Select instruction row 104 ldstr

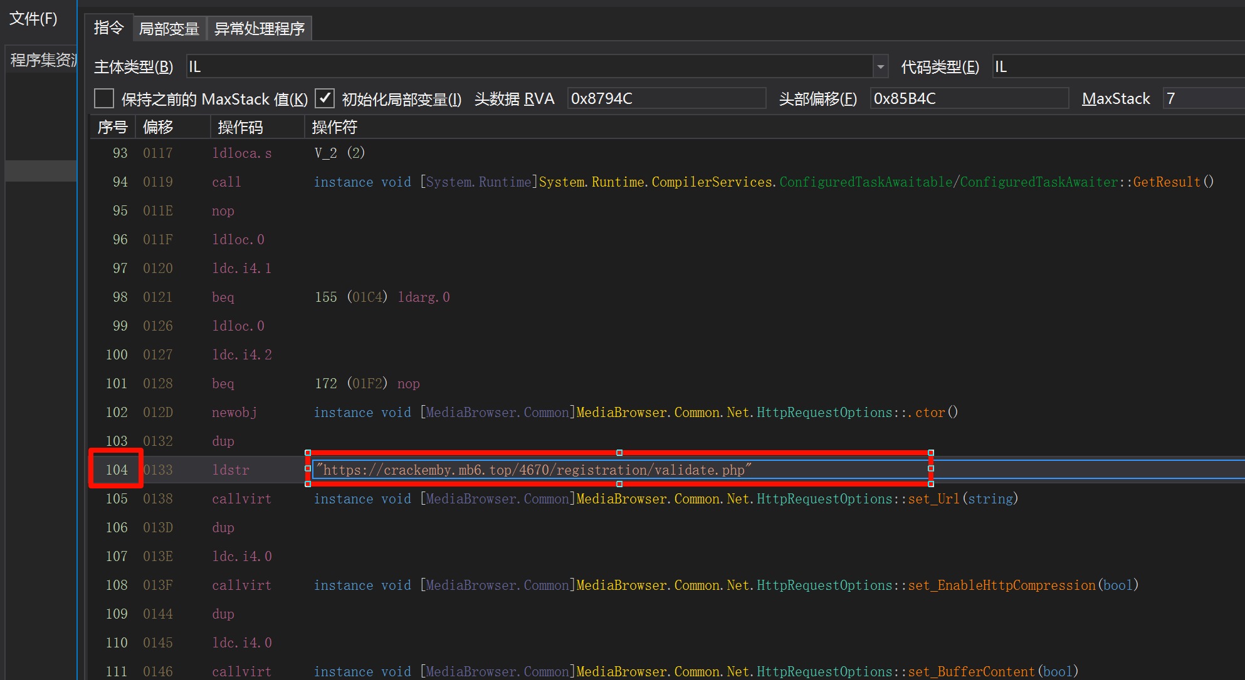point(230,470)
